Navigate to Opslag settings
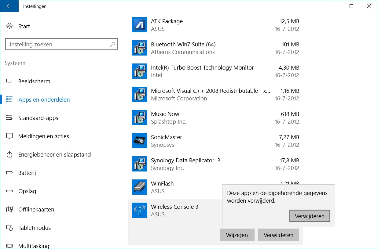The height and width of the screenshot is (249, 378). coord(27,191)
